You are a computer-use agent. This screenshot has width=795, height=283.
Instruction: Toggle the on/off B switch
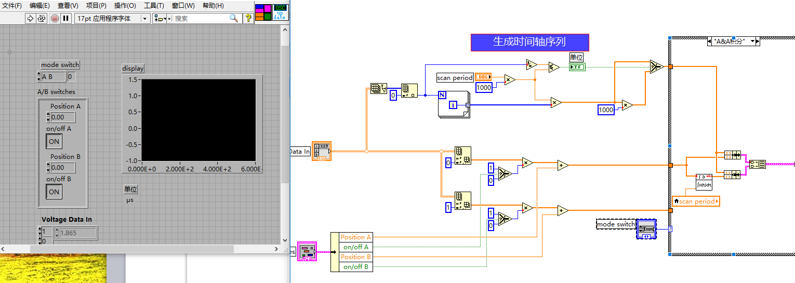(x=54, y=192)
